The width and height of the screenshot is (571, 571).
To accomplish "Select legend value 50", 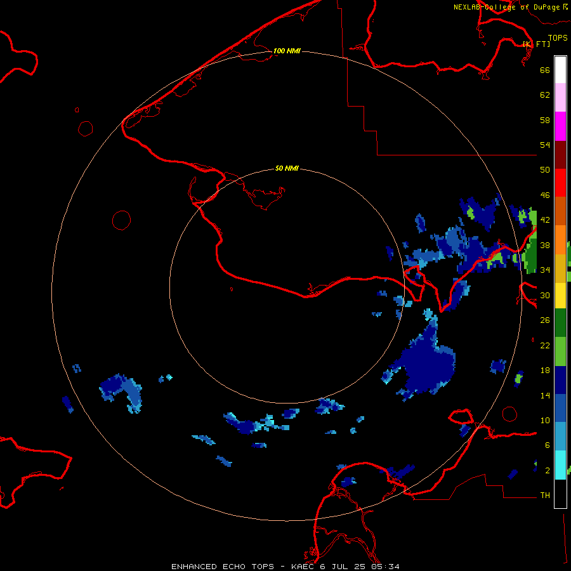I will tap(545, 169).
